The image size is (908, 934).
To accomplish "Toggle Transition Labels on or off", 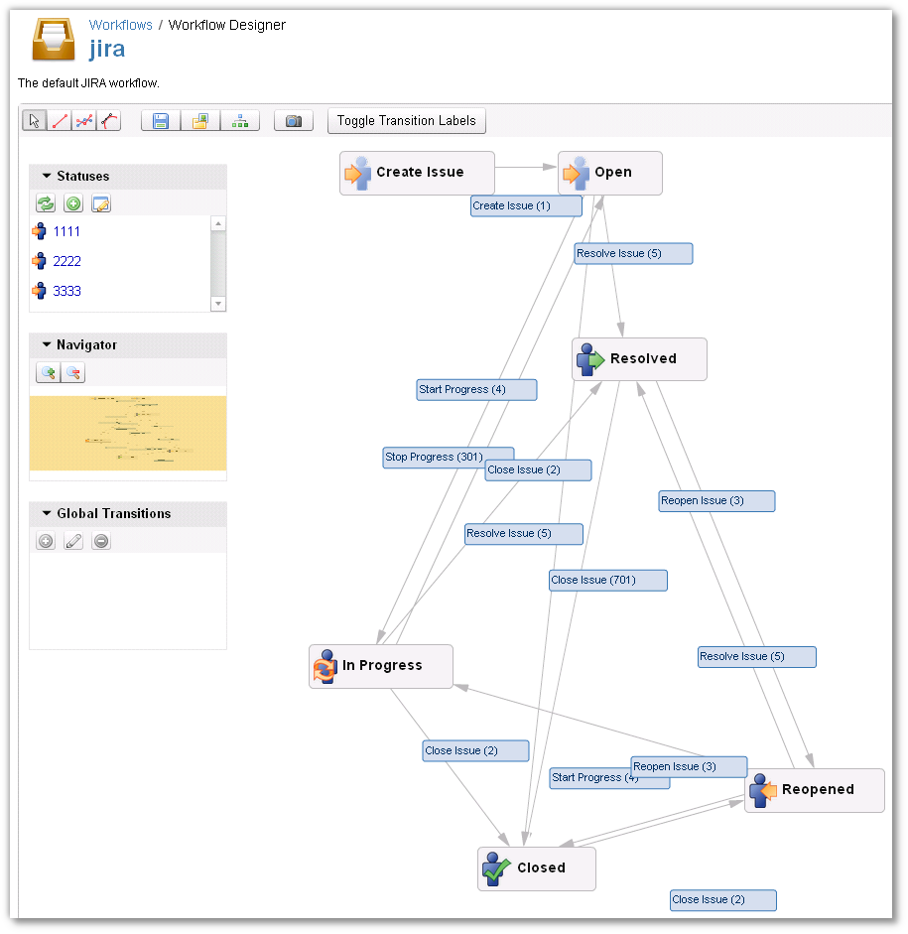I will point(407,121).
